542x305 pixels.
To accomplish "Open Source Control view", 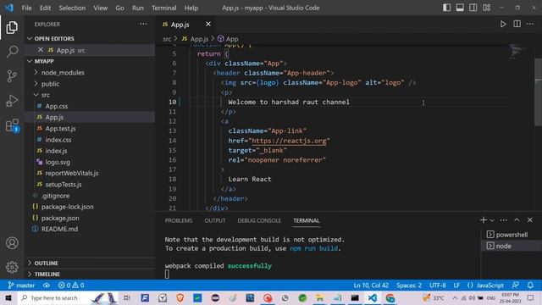I will pos(12,76).
